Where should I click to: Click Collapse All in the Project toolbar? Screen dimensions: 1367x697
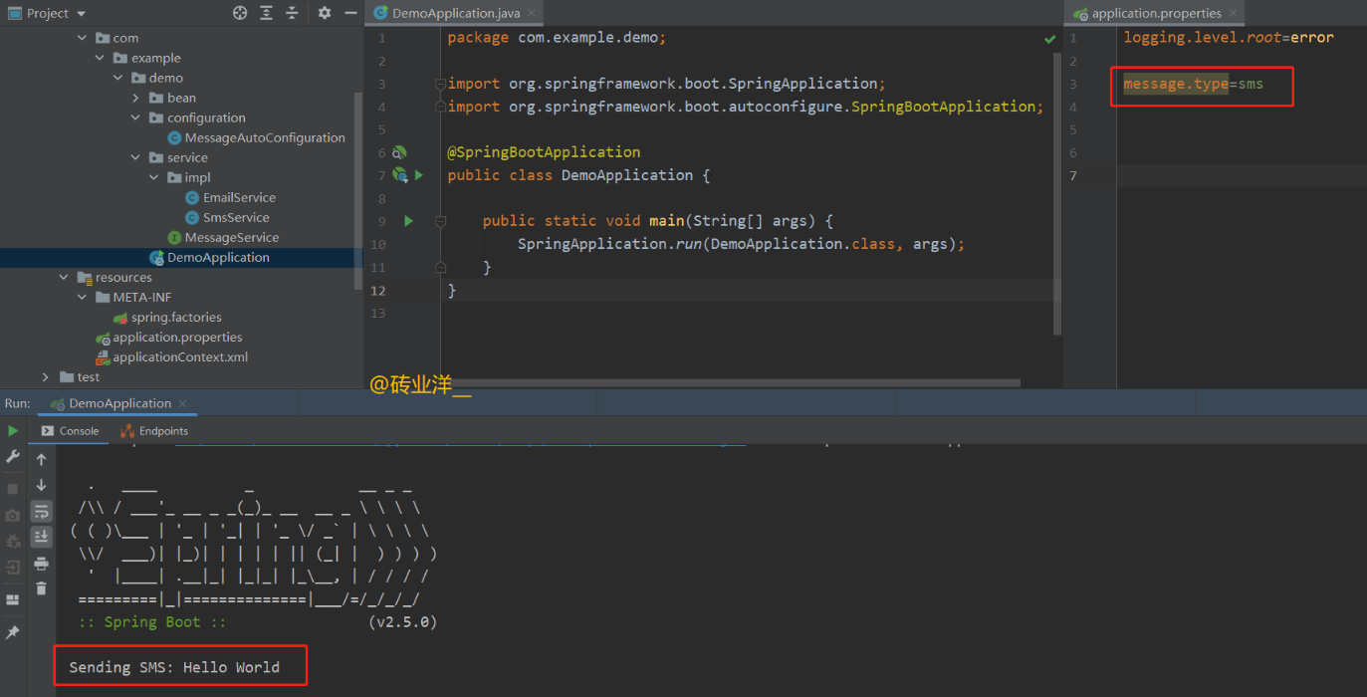coord(293,13)
